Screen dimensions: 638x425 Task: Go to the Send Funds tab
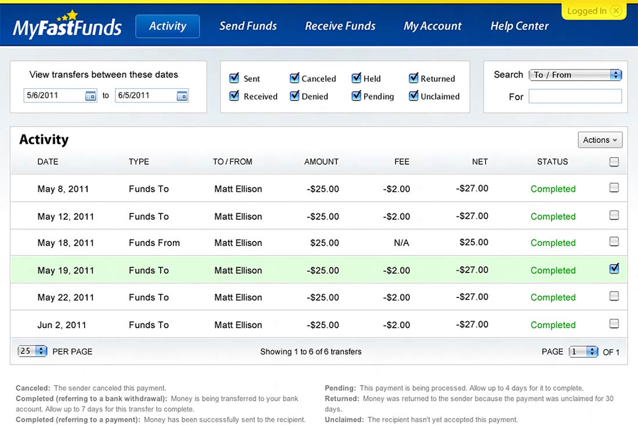(x=248, y=26)
